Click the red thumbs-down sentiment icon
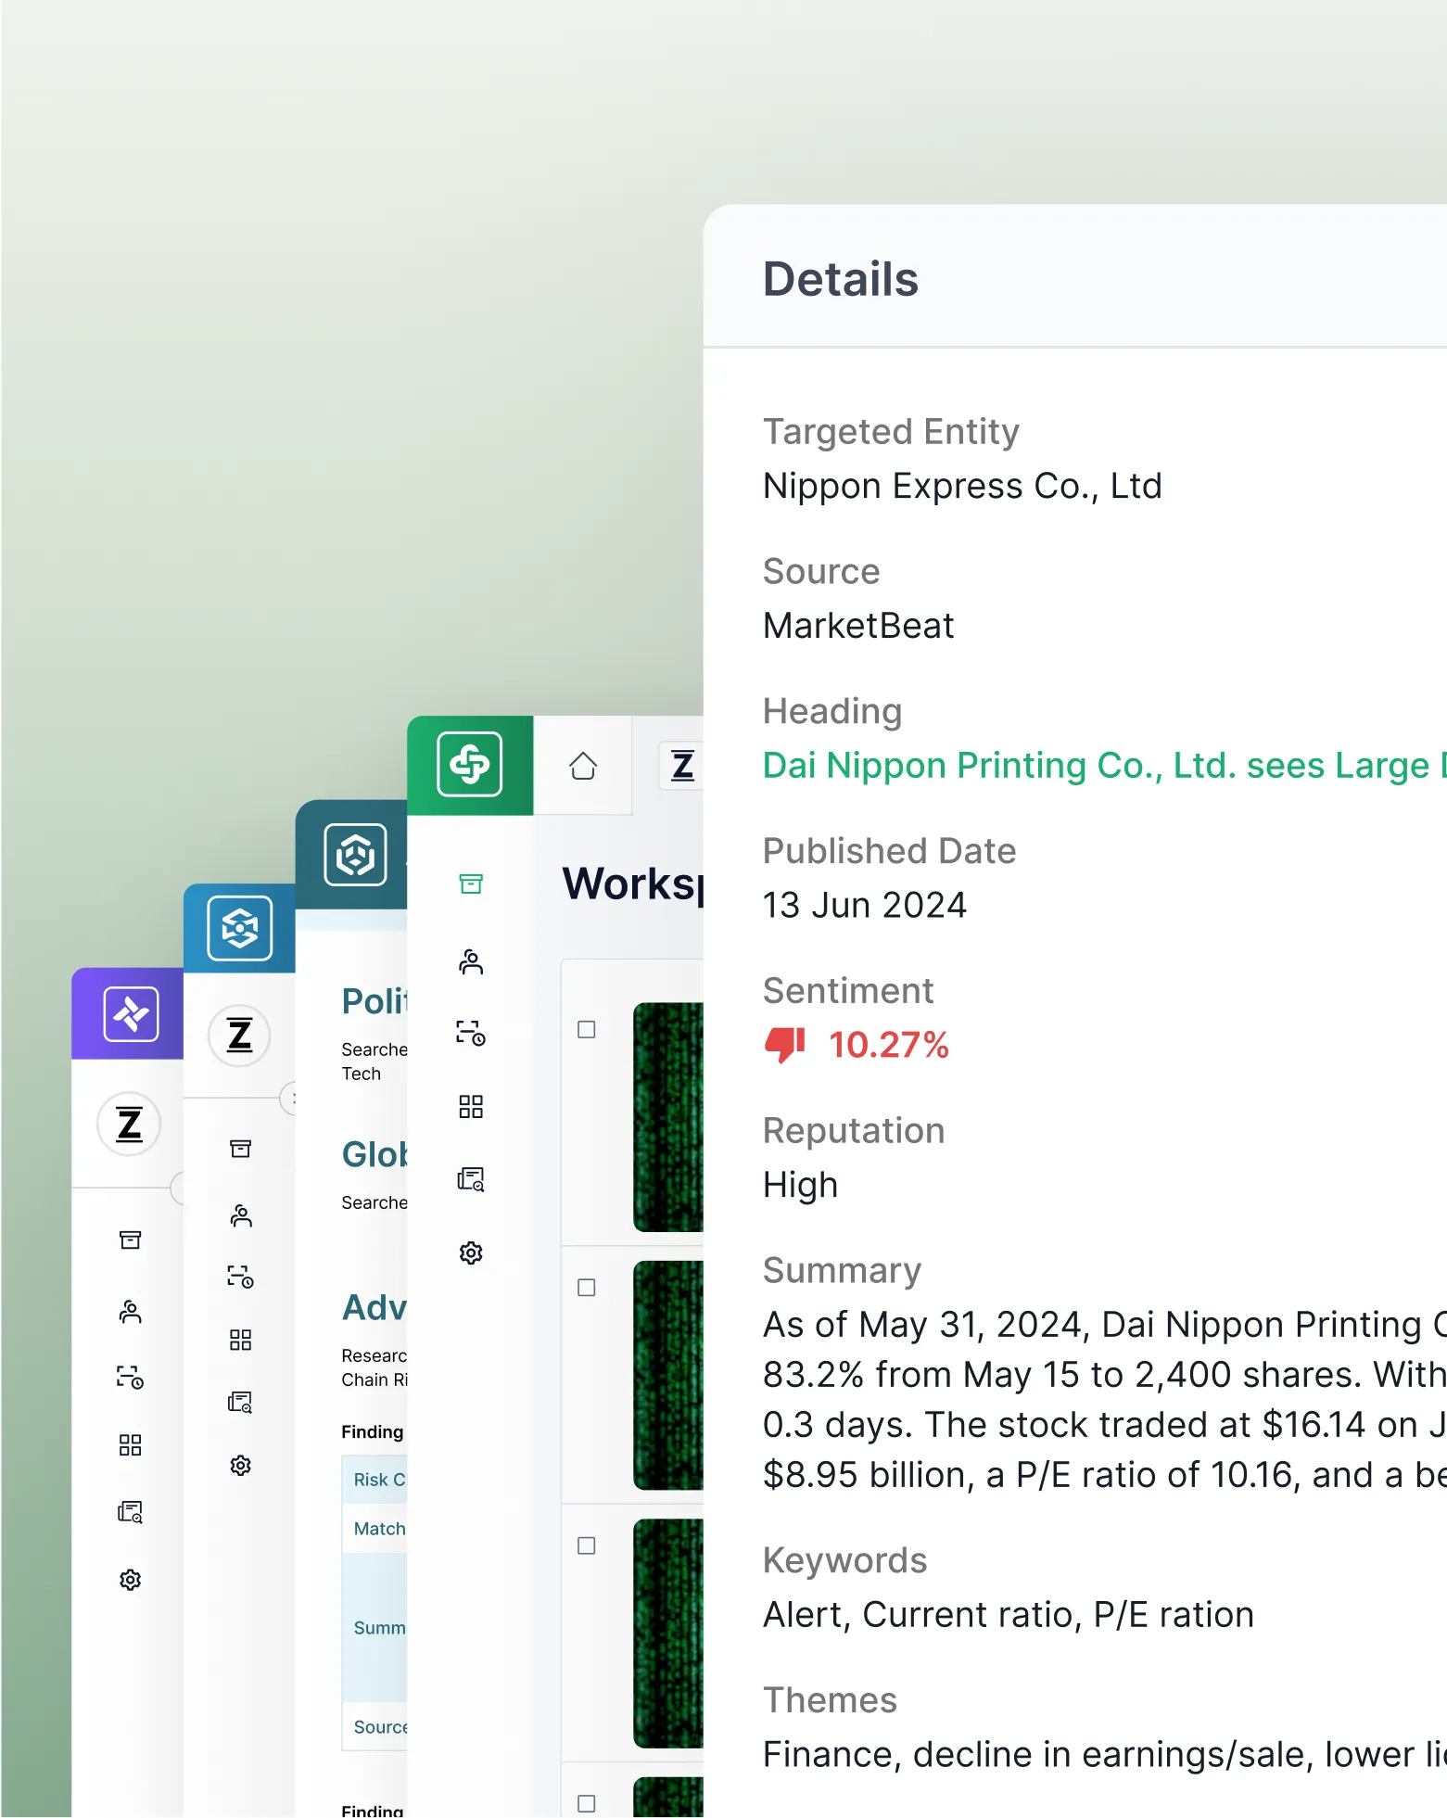This screenshot has height=1818, width=1447. coord(785,1045)
